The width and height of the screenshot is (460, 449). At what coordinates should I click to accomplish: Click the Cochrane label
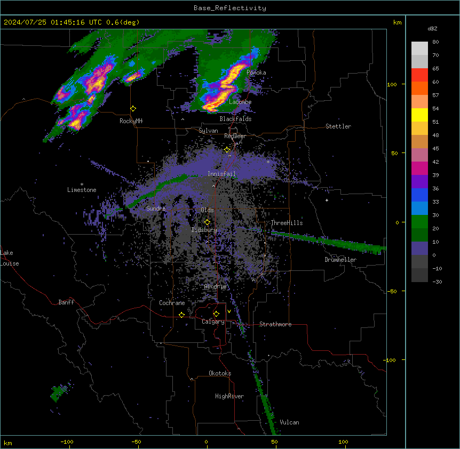[172, 303]
